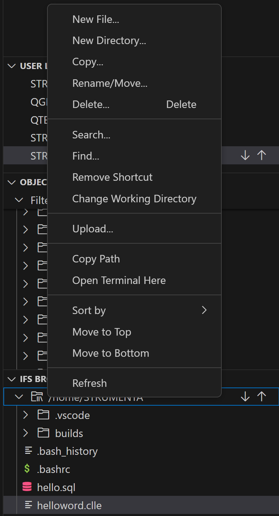This screenshot has height=516, width=279.
Task: Click the folder icon next to builds
Action: pyautogui.click(x=43, y=433)
